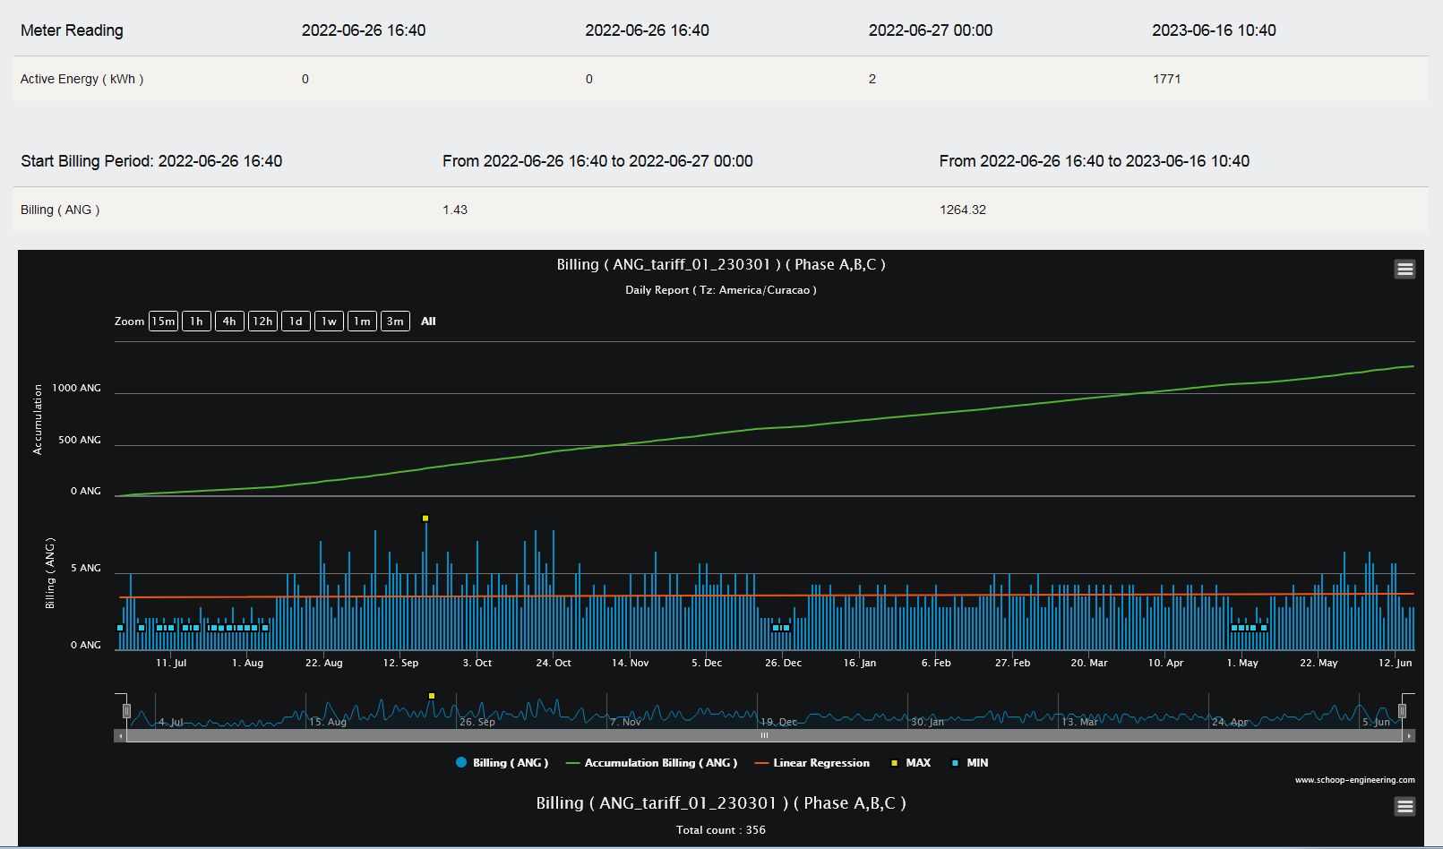
Task: Click the navigator scrollbar left arrow
Action: click(120, 736)
